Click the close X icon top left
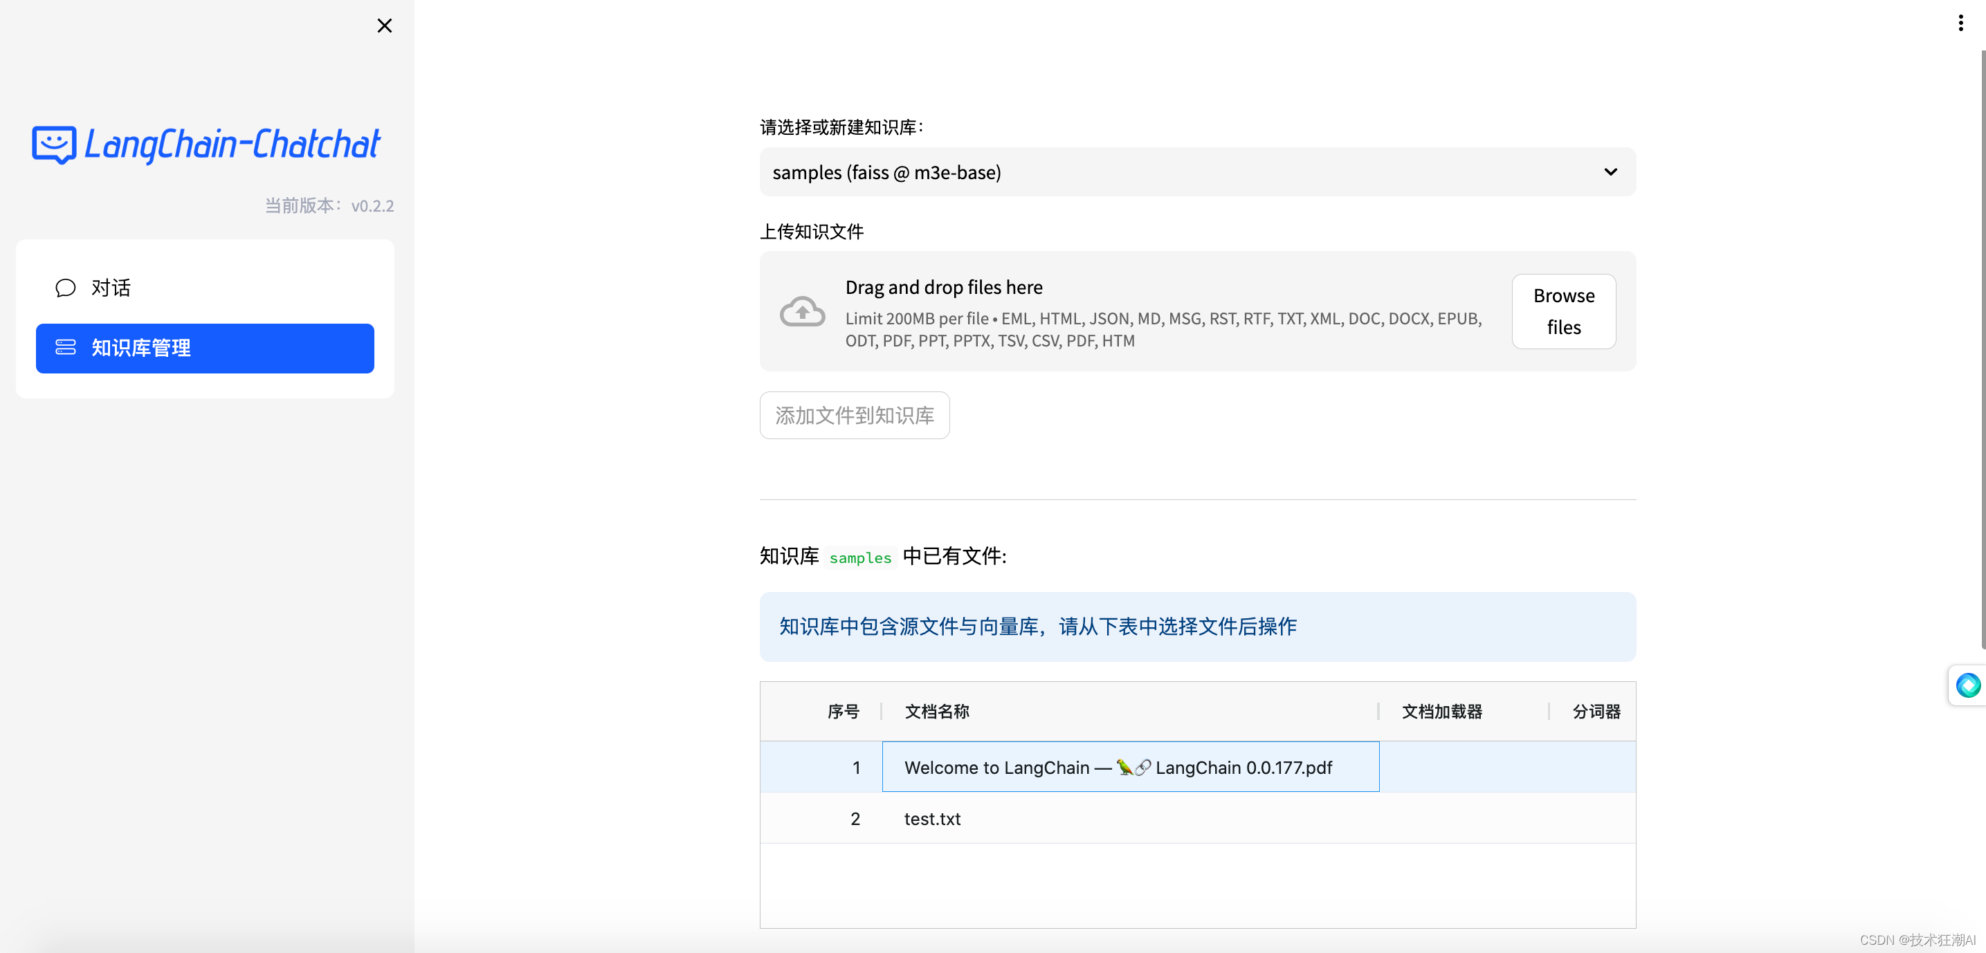1986x953 pixels. [x=385, y=26]
